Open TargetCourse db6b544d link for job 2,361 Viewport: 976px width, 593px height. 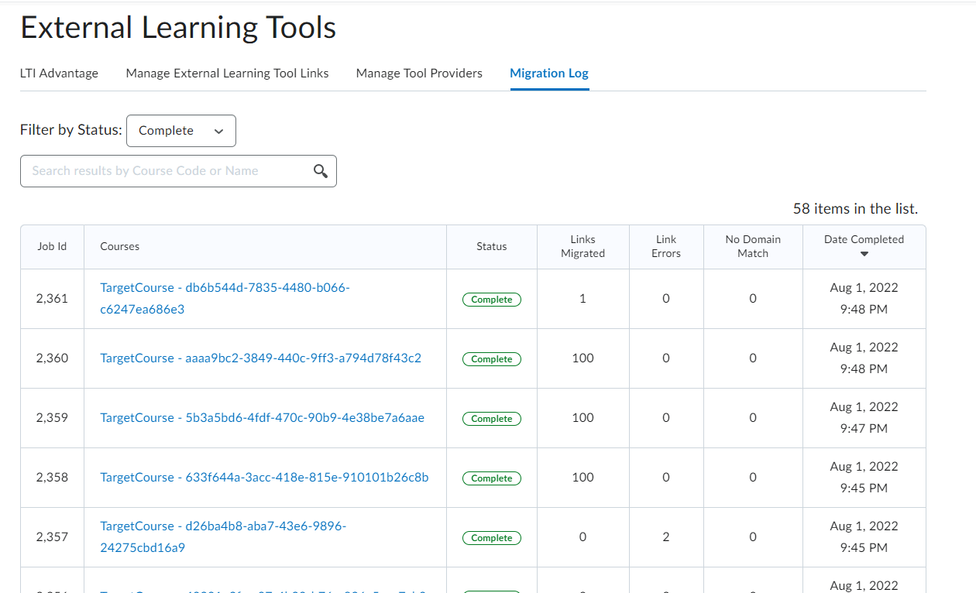coord(225,298)
